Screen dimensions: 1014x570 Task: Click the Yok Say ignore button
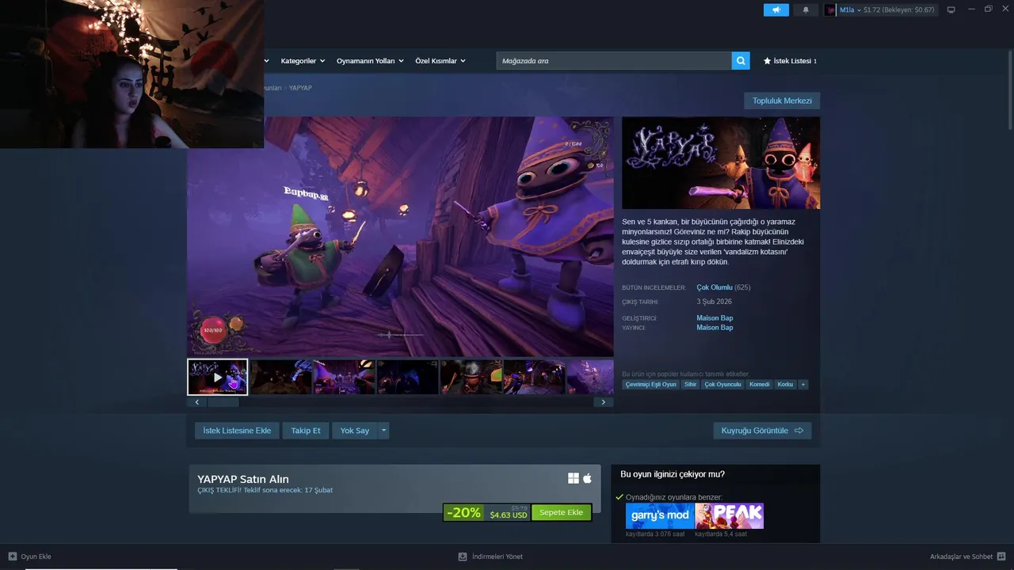click(355, 431)
